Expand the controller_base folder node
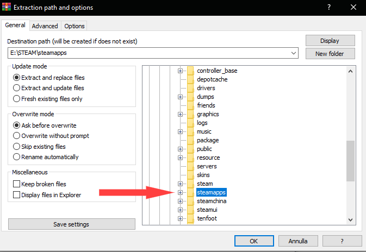Viewport: 366px width, 252px height. tap(180, 71)
